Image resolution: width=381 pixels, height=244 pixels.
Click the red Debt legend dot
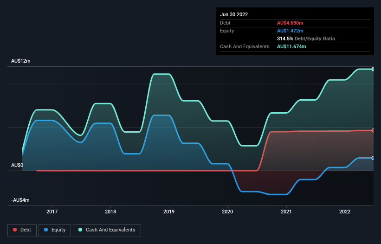(x=15, y=230)
